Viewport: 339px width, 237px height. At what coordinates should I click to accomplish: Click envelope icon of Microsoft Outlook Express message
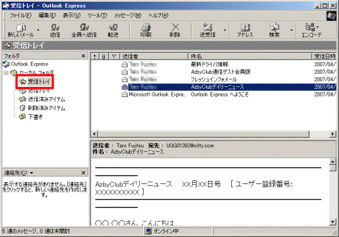coord(125,95)
